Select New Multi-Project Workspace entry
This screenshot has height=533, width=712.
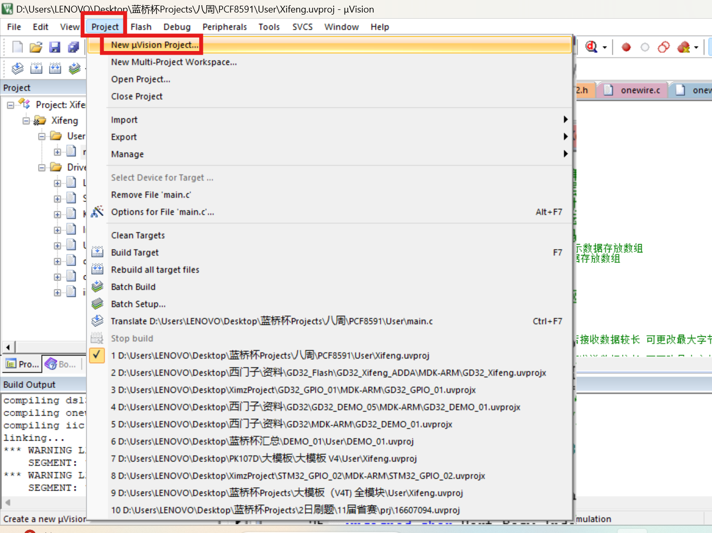point(330,62)
